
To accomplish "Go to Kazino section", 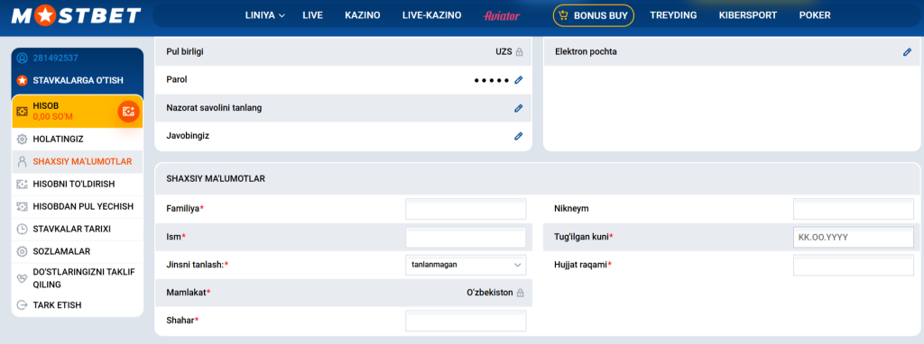I will tap(363, 15).
